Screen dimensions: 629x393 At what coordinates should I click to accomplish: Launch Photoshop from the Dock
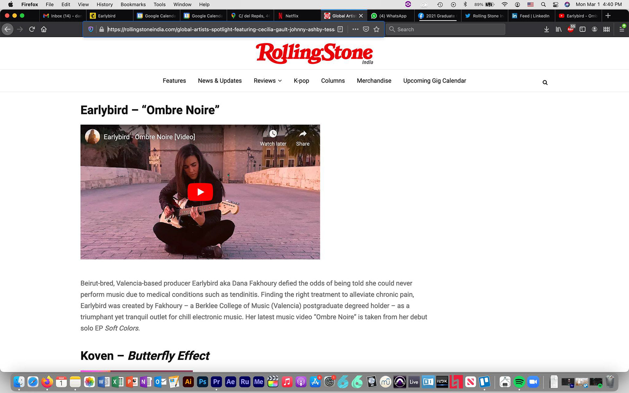(x=202, y=382)
